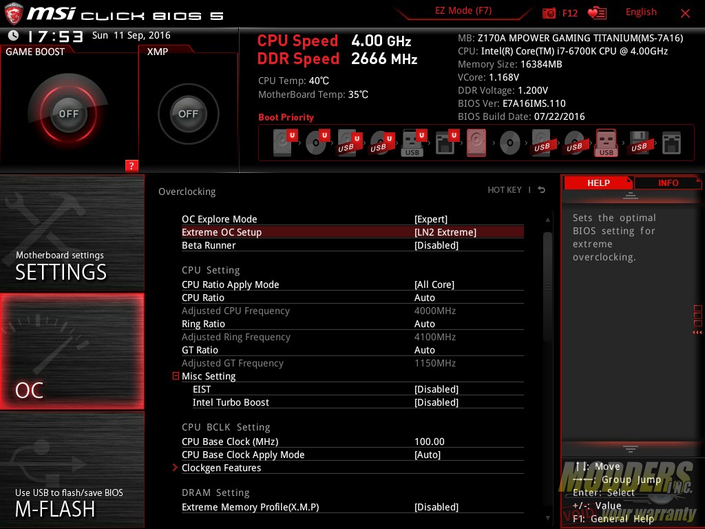Switch to EZ Mode (F7)

click(x=463, y=11)
